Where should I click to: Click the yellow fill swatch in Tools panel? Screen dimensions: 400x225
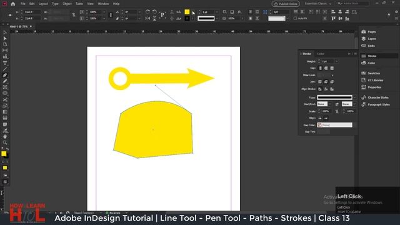[x=4, y=154]
